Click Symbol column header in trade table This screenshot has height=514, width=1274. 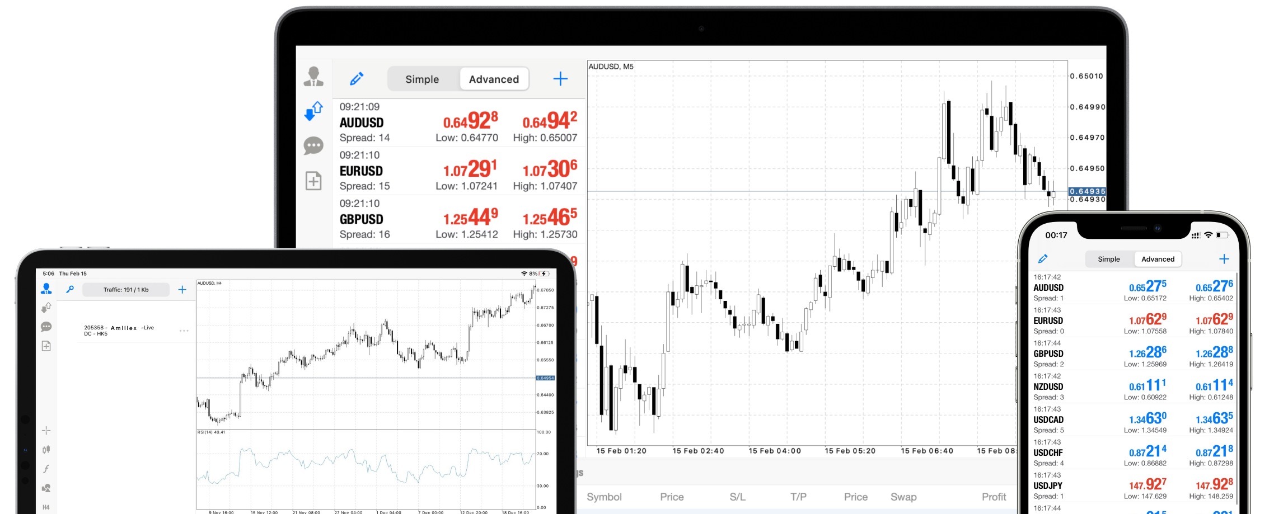[x=604, y=497]
